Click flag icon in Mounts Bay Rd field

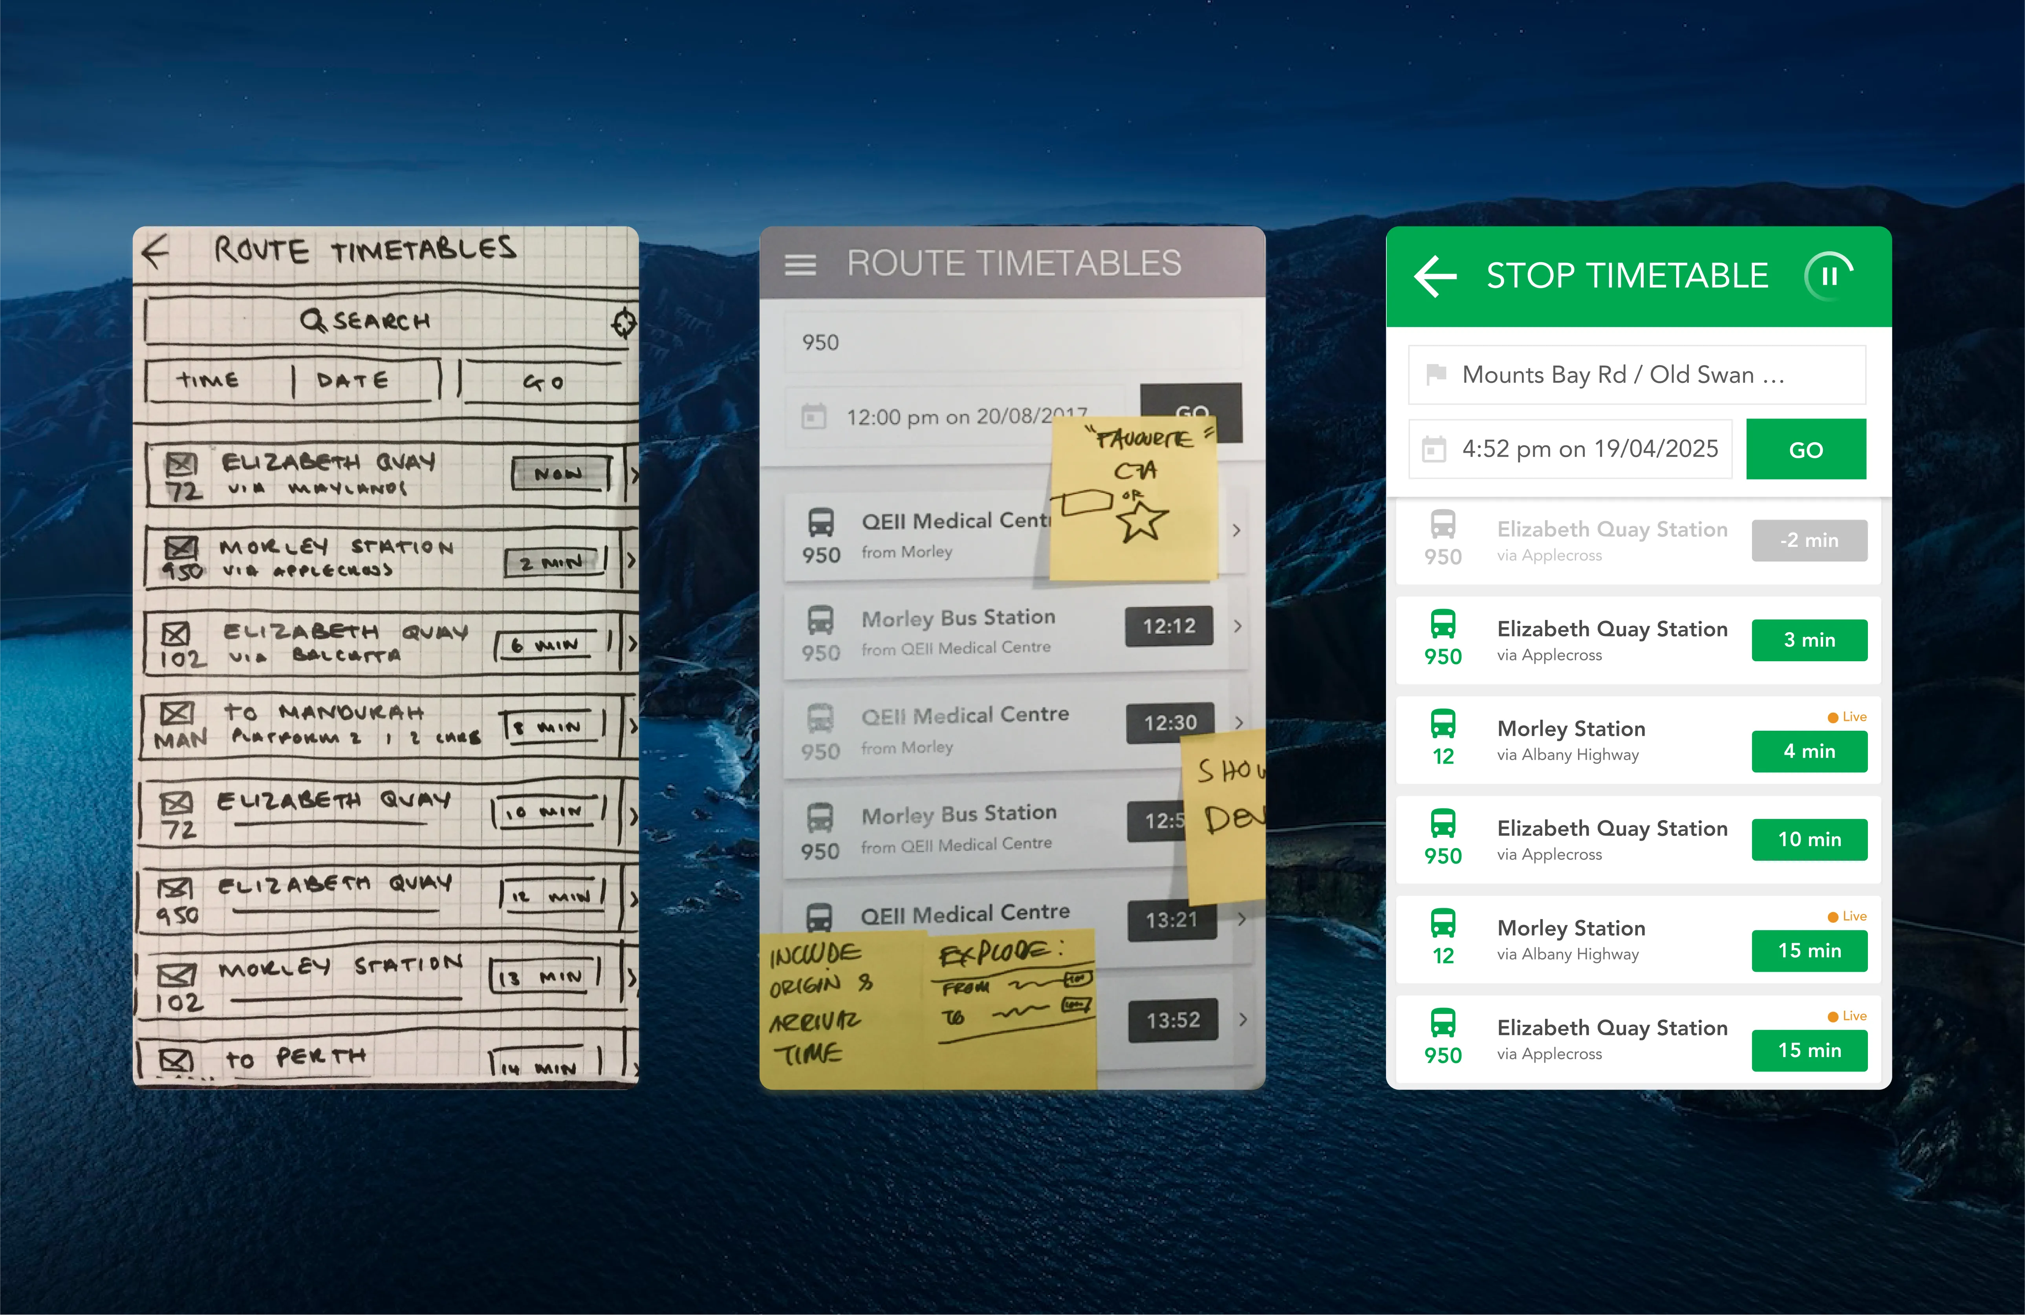click(1436, 374)
